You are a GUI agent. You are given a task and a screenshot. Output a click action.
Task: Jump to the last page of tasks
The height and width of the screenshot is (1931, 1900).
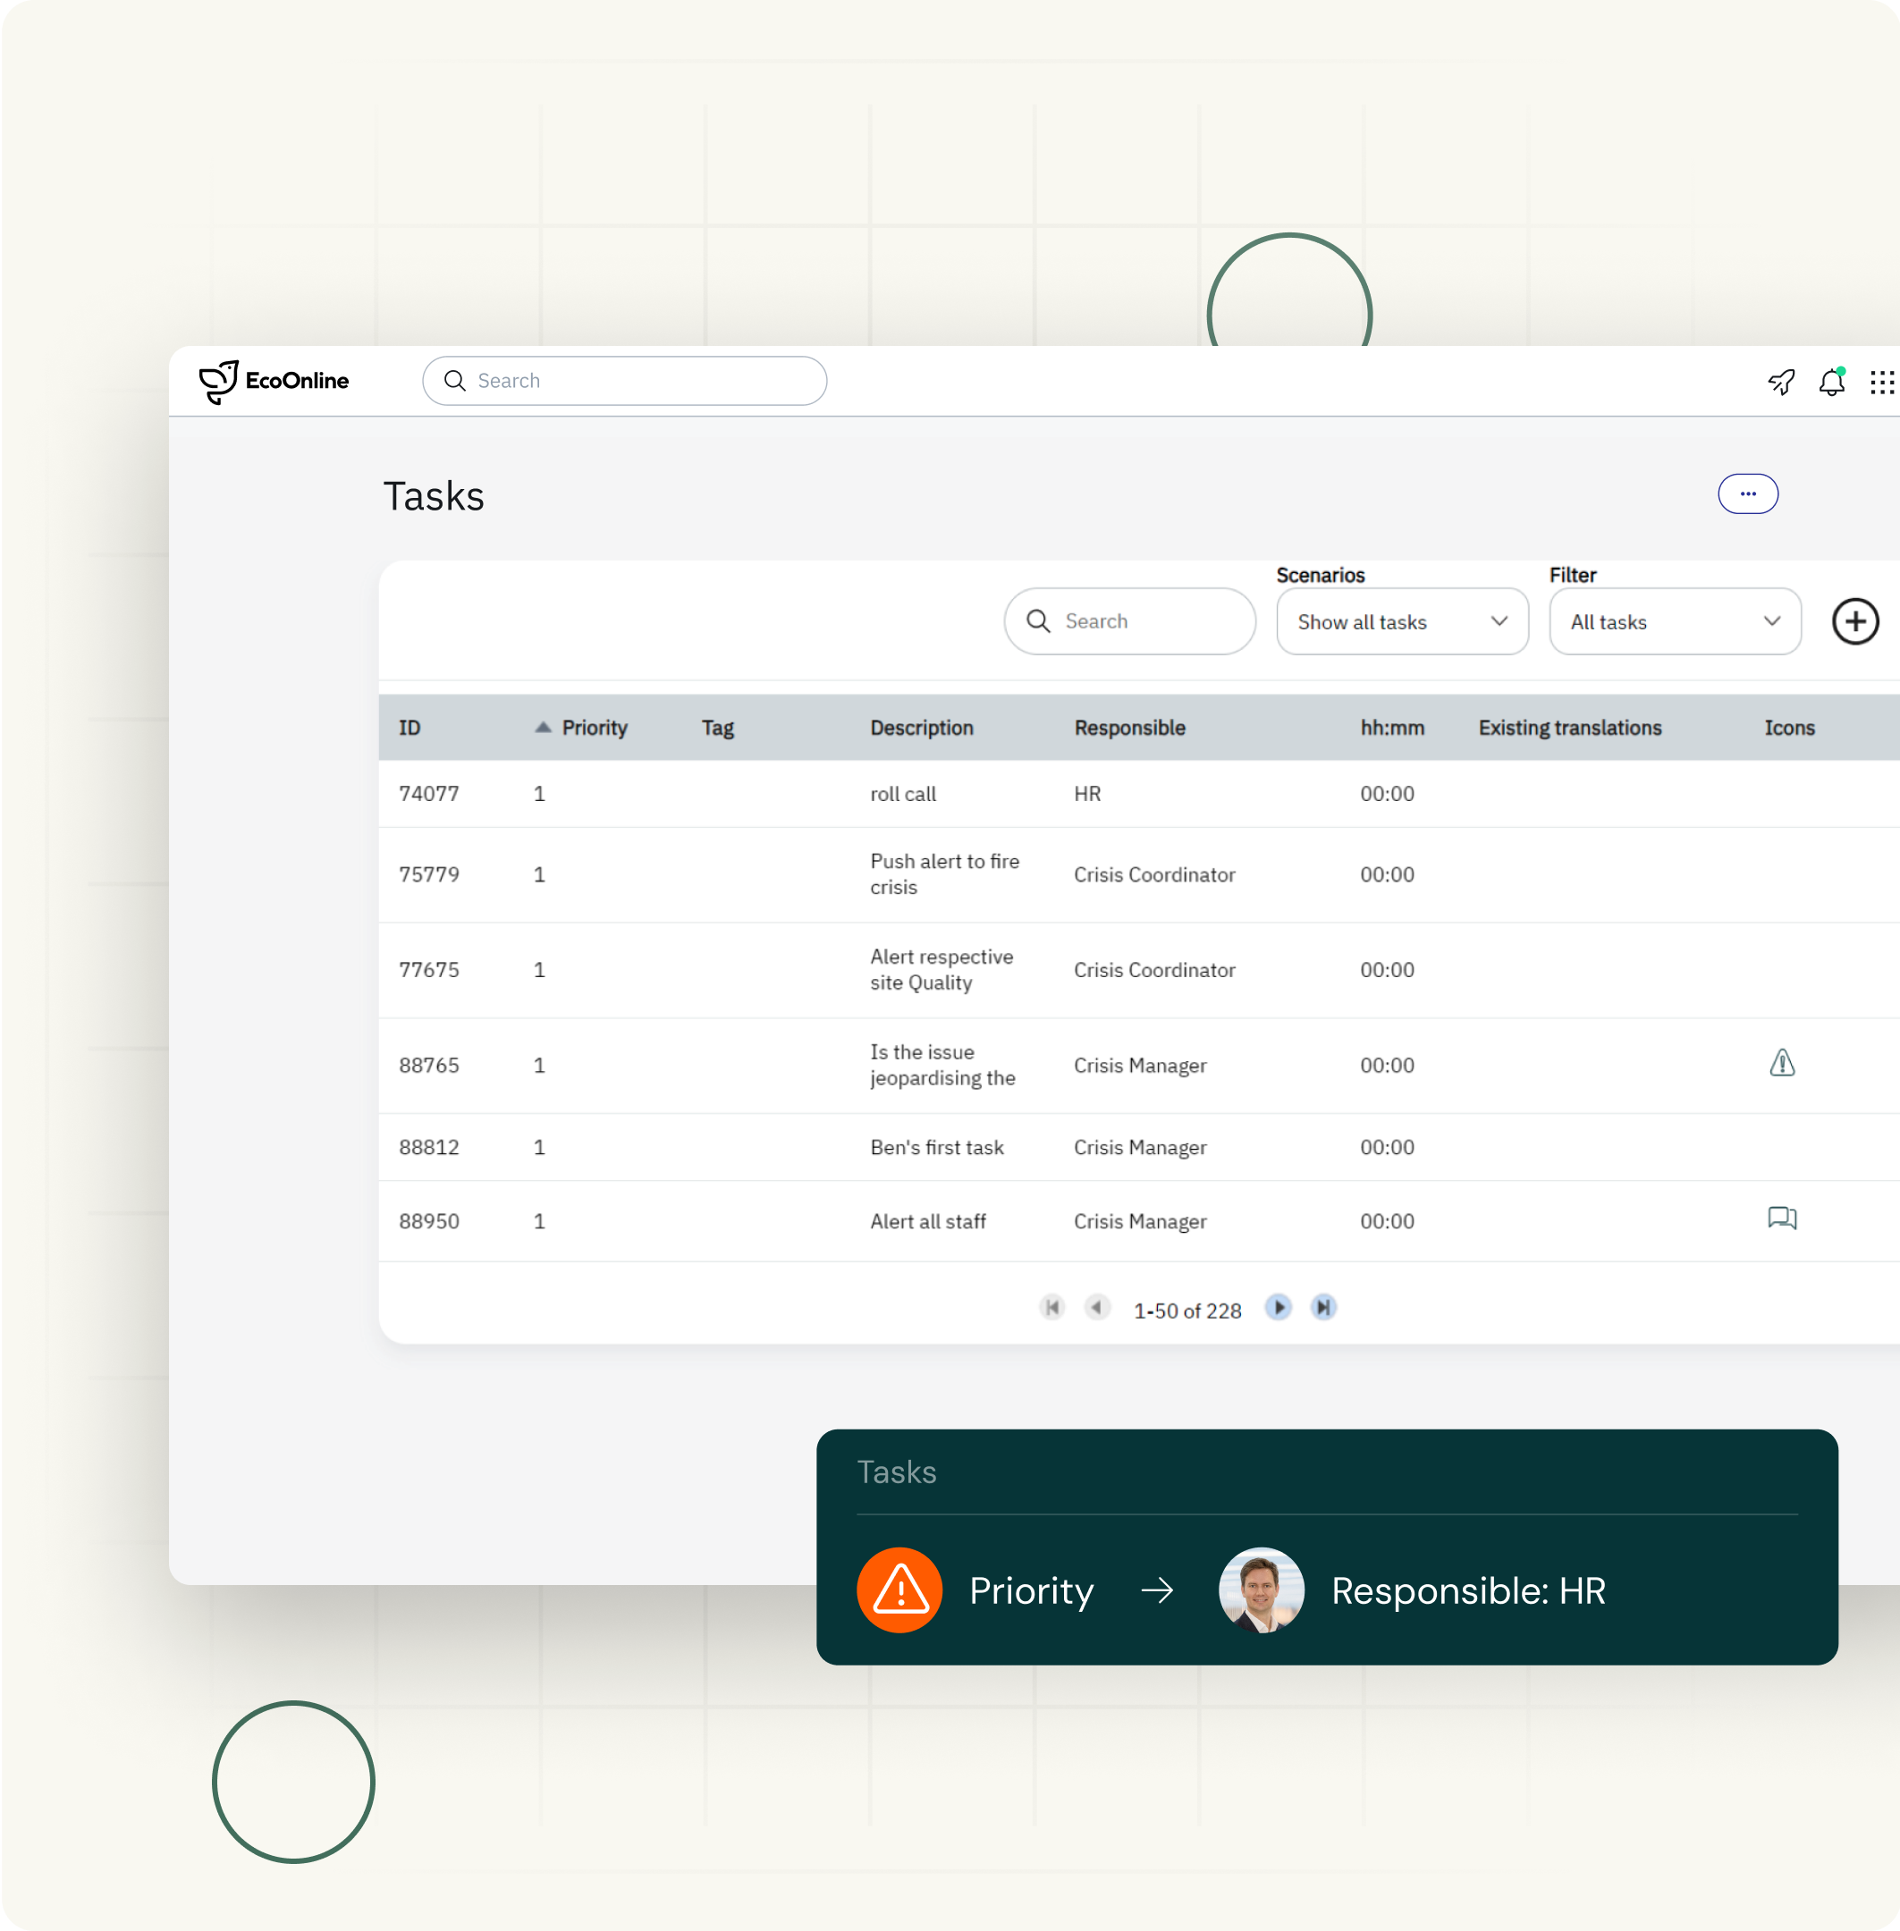click(x=1323, y=1307)
